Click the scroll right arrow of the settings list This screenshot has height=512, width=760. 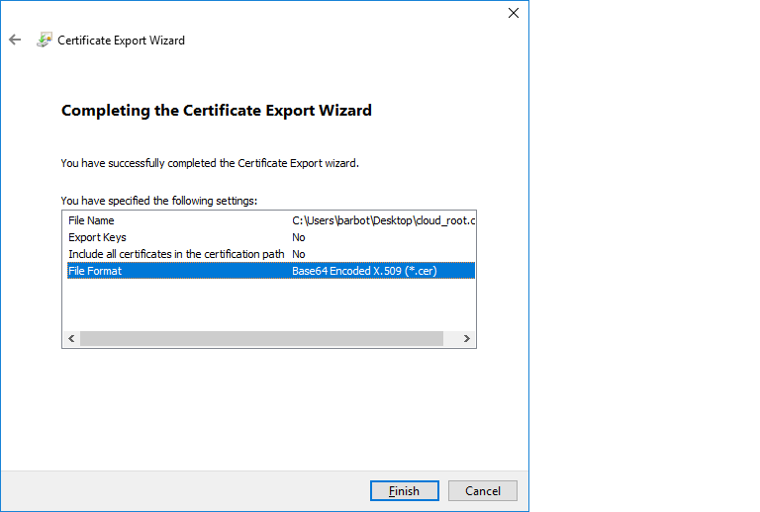pos(467,339)
